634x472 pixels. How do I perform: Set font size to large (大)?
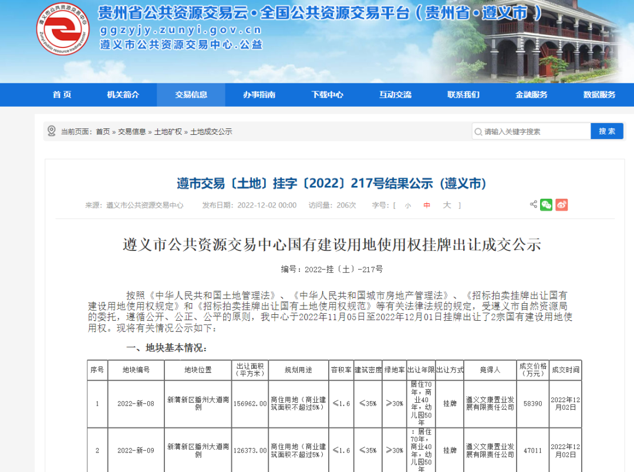447,205
